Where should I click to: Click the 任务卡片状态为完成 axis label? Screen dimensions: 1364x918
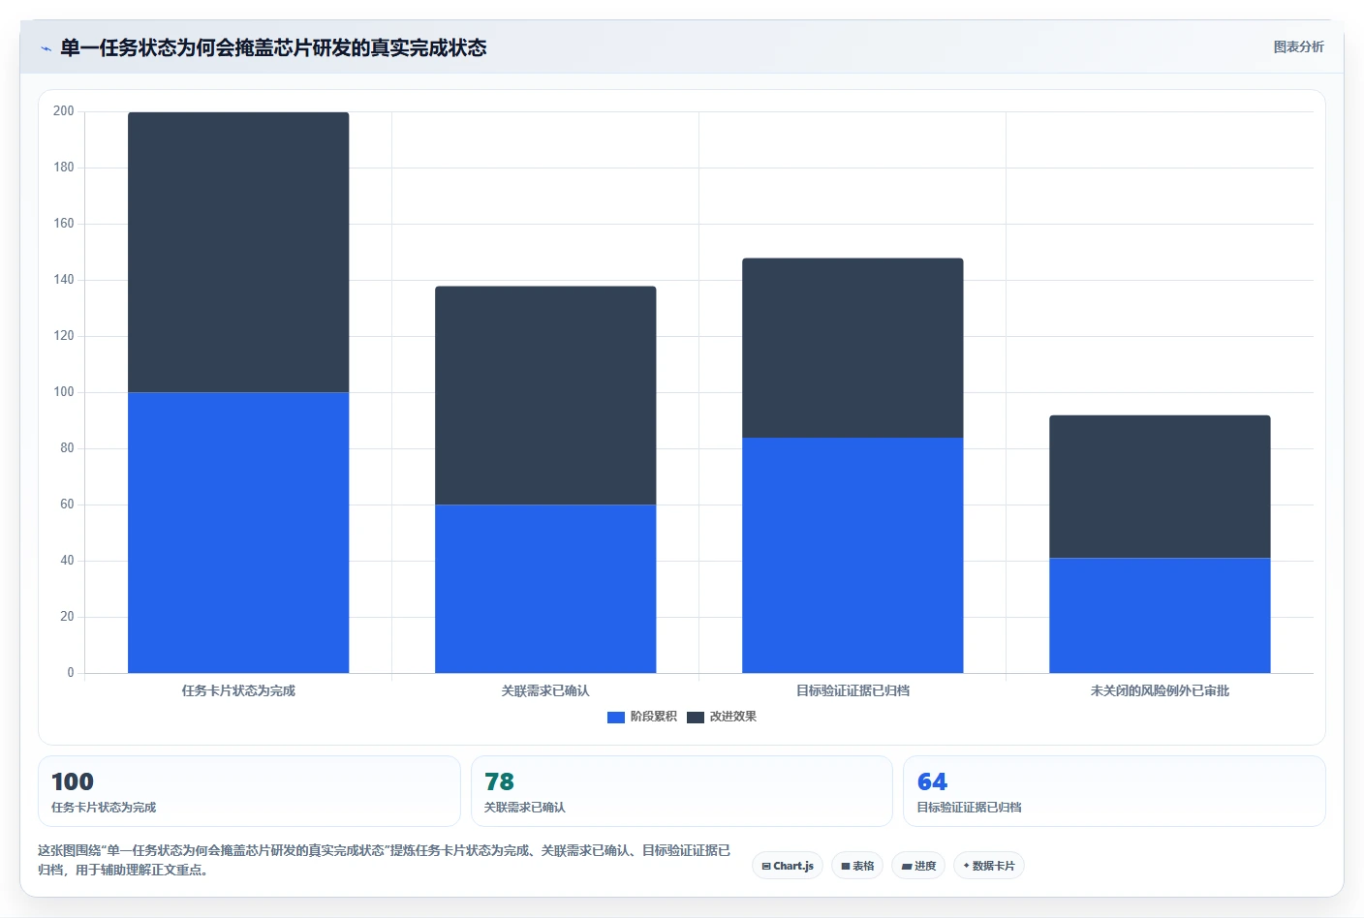point(238,690)
